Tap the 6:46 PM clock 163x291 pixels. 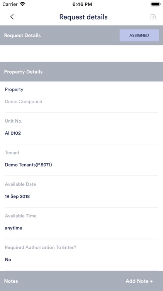tap(82, 4)
